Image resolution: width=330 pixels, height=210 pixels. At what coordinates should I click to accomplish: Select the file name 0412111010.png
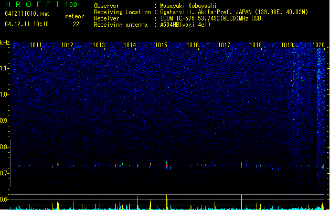pos(27,14)
